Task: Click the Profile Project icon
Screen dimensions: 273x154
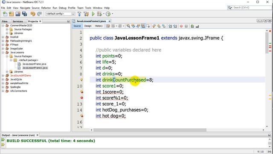Action: [x=108, y=14]
